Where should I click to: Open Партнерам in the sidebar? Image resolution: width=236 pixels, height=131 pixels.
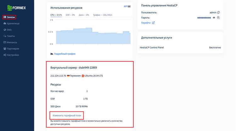pyautogui.click(x=11, y=49)
